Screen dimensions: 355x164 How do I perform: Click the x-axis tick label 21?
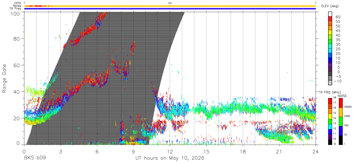coord(279,152)
